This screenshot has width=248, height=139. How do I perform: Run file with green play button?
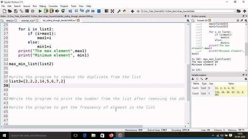40,11
